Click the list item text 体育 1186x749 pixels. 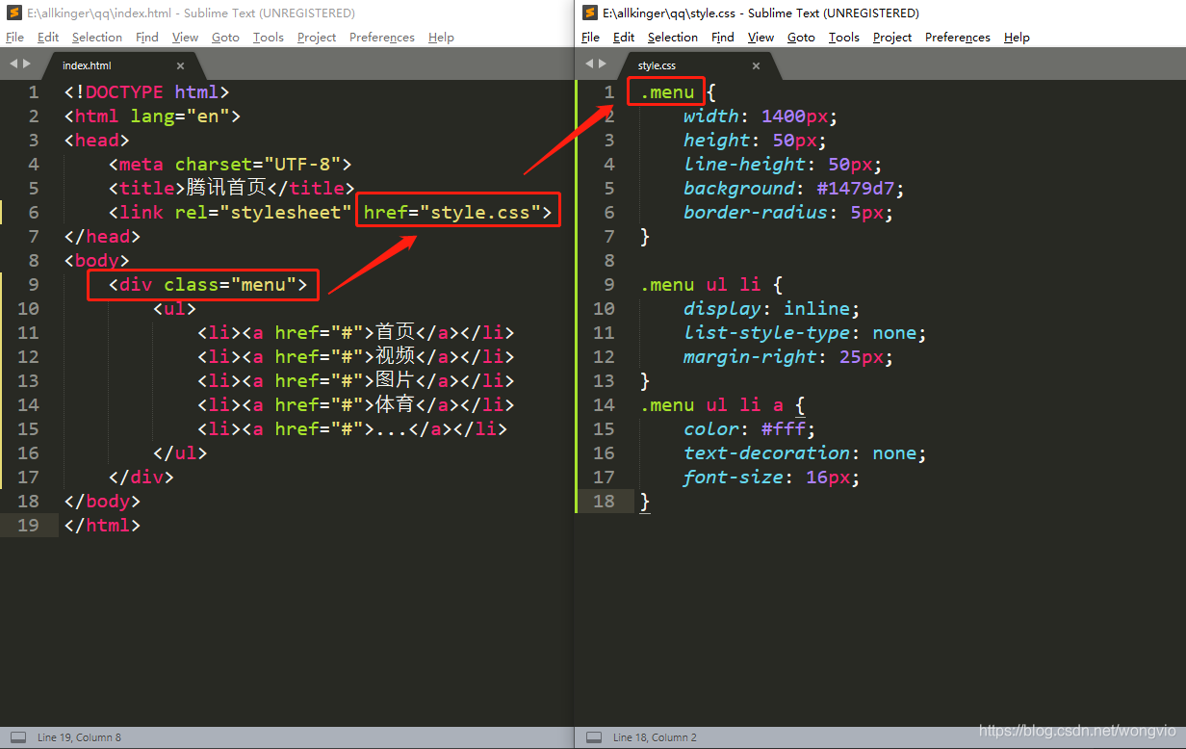click(395, 404)
